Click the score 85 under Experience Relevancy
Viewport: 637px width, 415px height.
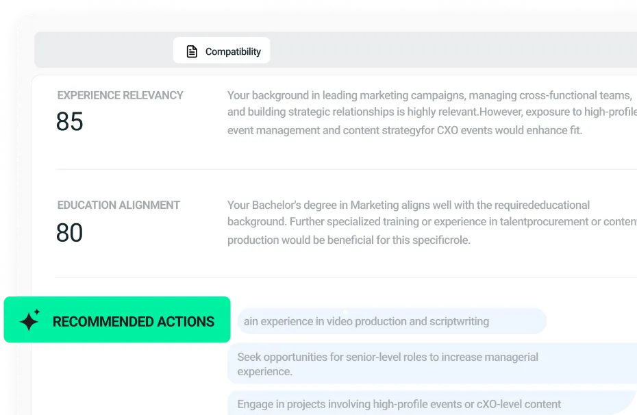69,122
